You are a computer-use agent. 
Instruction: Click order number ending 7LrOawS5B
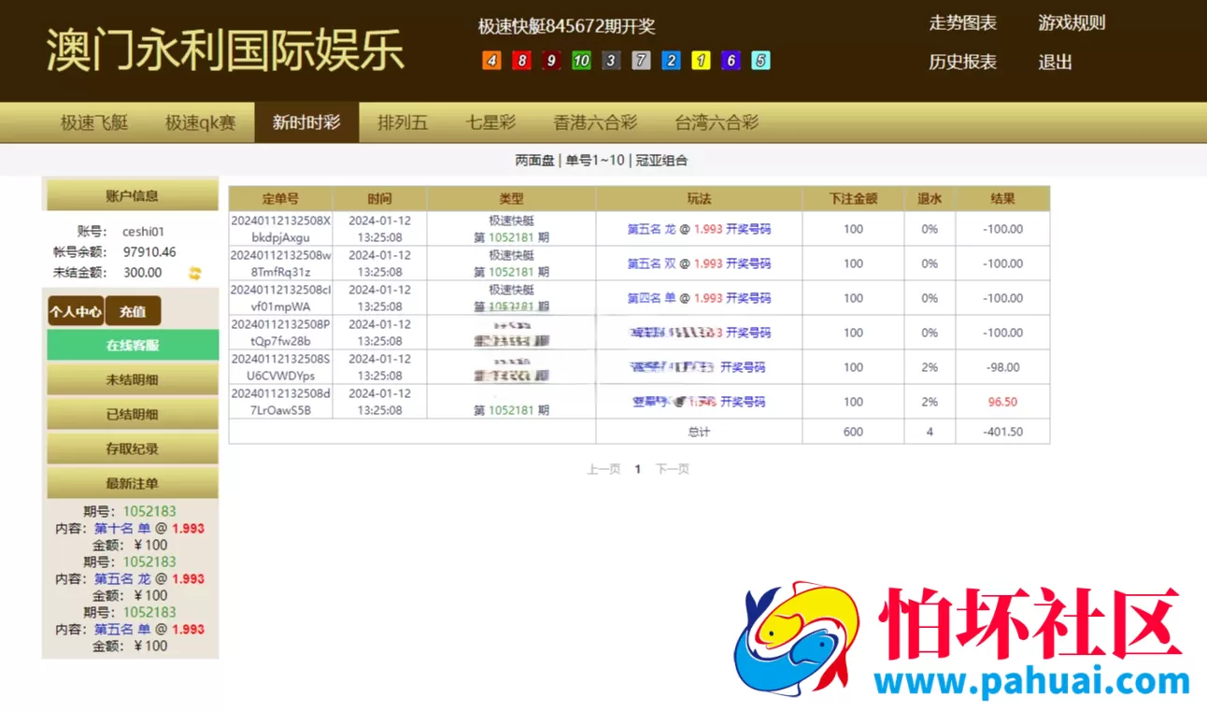(x=280, y=402)
